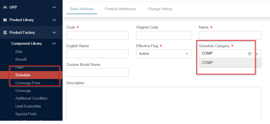Screen dimensions: 270x124
Task: Open the Limit Deductible menu item
Action: (x=28, y=106)
